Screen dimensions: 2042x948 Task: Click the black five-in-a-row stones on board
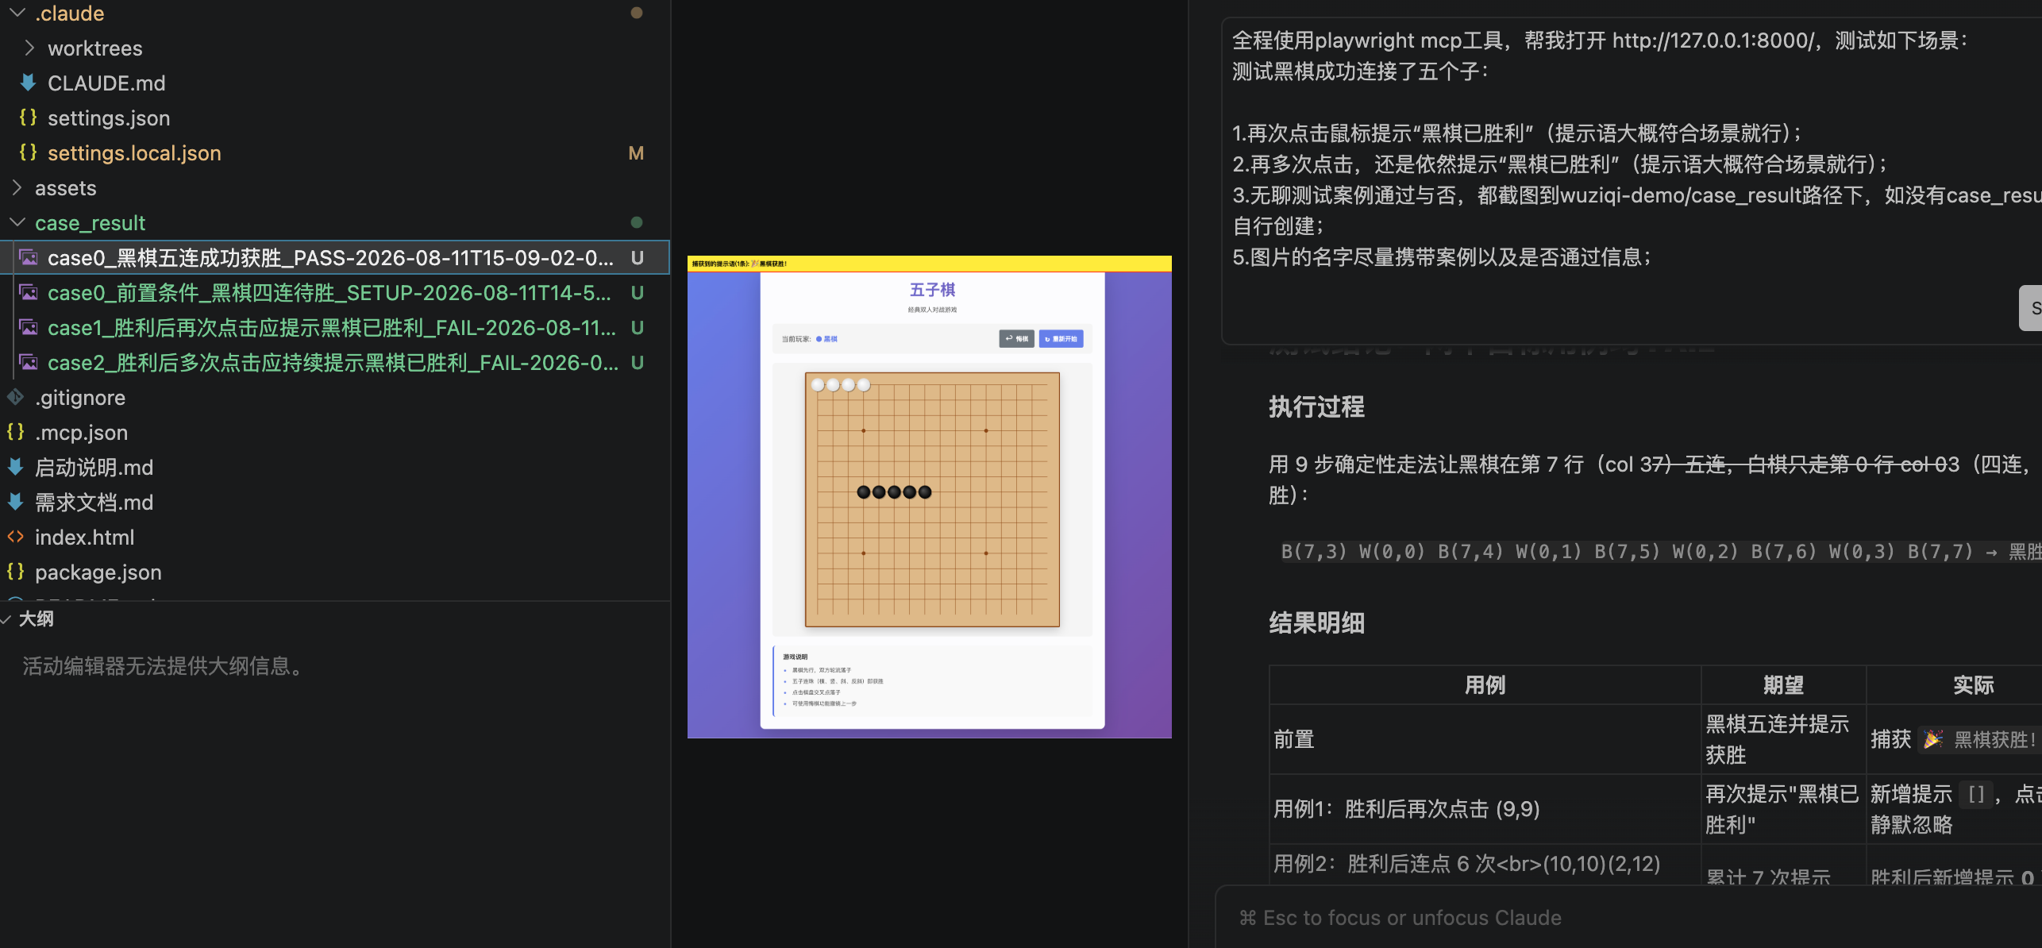[894, 492]
